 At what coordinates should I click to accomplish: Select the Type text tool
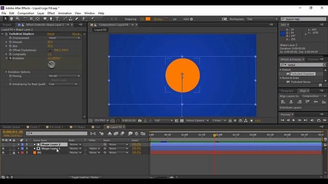(x=57, y=19)
